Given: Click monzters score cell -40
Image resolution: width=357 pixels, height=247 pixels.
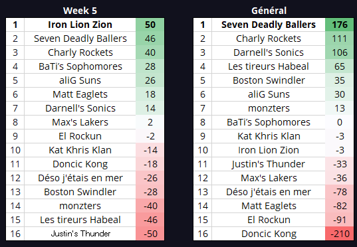Looking at the screenshot, I should pyautogui.click(x=150, y=206).
